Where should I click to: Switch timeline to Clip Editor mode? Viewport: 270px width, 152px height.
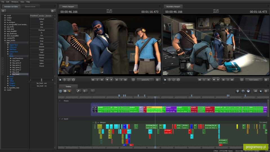pyautogui.click(x=61, y=91)
